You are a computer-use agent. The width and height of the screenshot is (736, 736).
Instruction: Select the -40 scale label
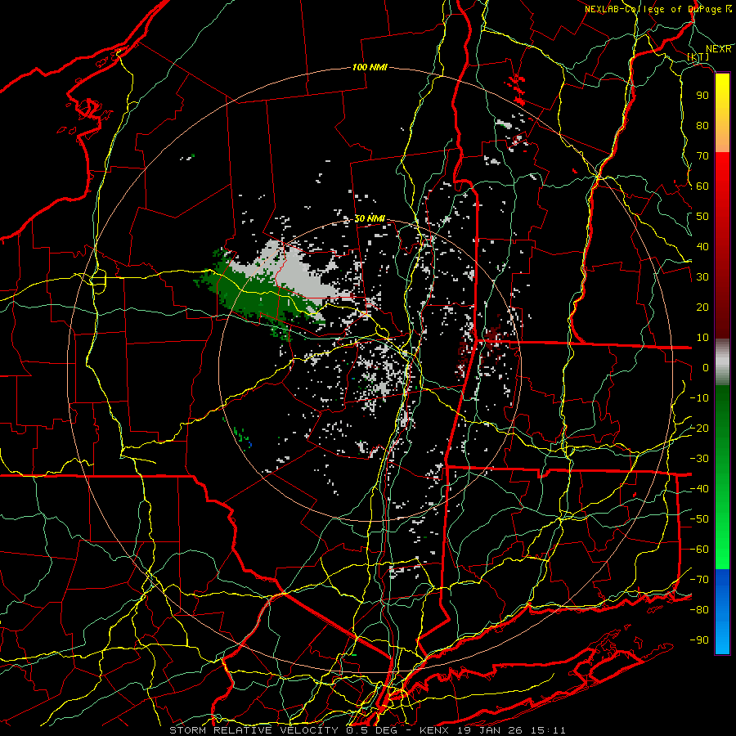pos(699,489)
